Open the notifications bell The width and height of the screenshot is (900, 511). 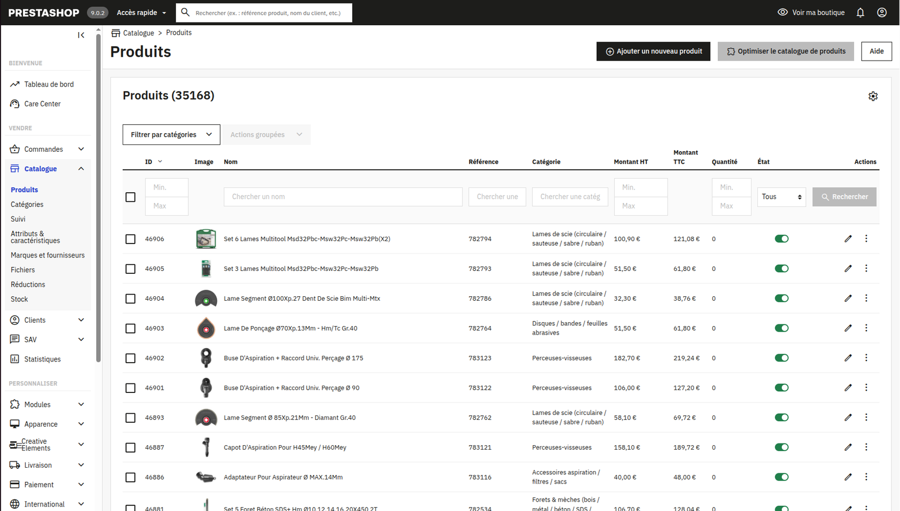(860, 12)
